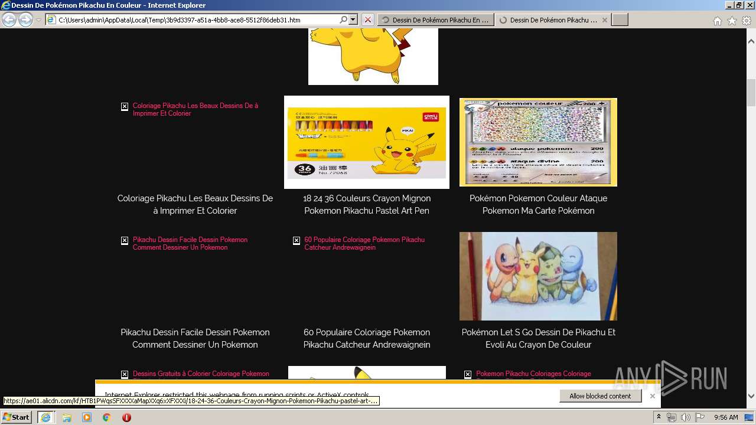Viewport: 756px width, 425px height.
Task: Open the volume speaker tray icon
Action: point(685,417)
